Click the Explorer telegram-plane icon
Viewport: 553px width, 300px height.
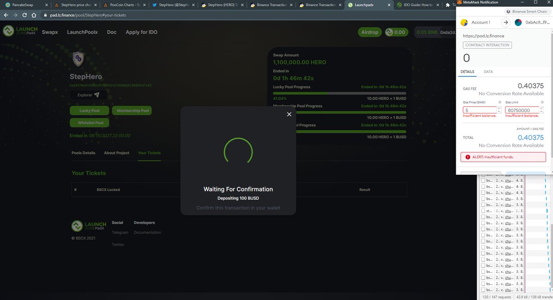[x=96, y=95]
